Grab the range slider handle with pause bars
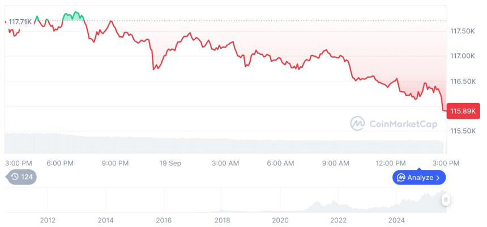 pos(446,199)
